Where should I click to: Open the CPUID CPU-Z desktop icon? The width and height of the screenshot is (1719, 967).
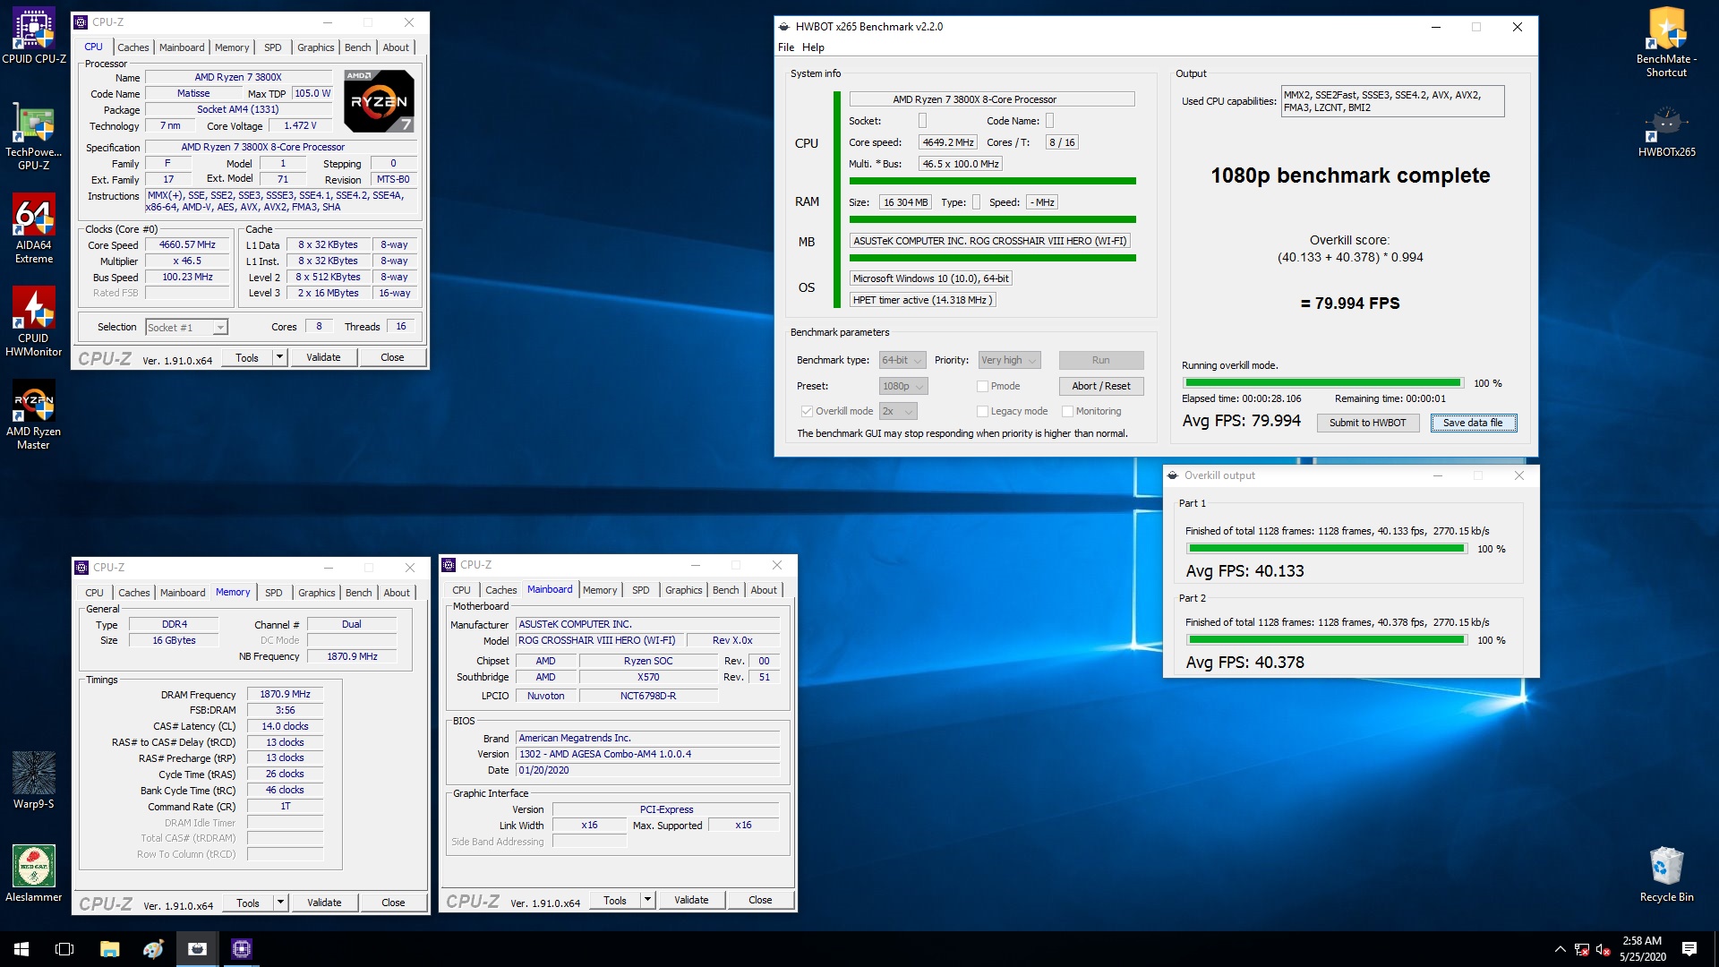point(33,36)
